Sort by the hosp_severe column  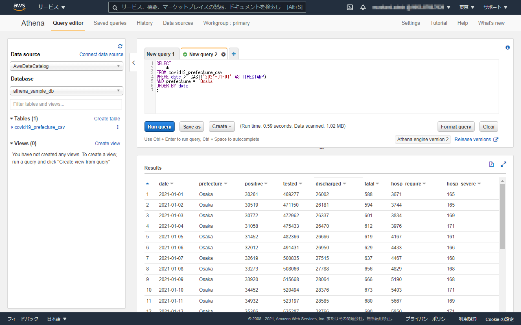point(464,184)
